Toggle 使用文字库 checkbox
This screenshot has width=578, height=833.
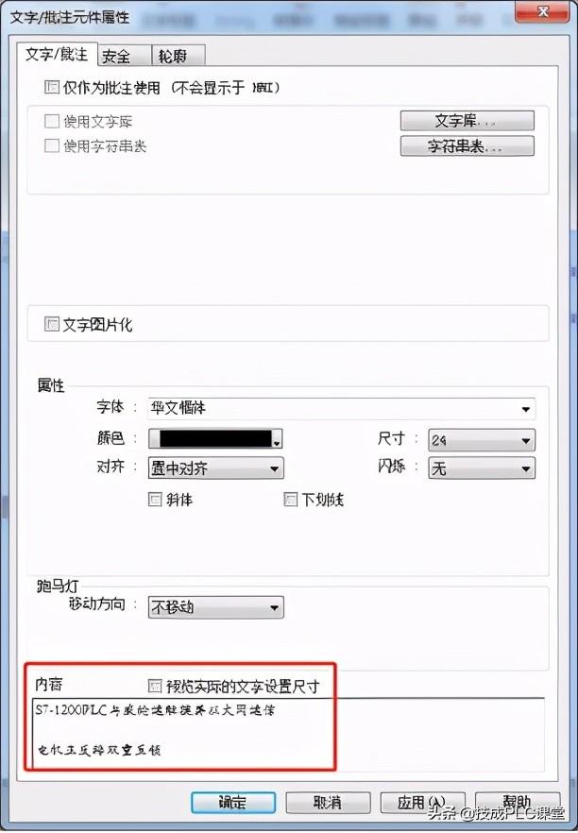52,121
